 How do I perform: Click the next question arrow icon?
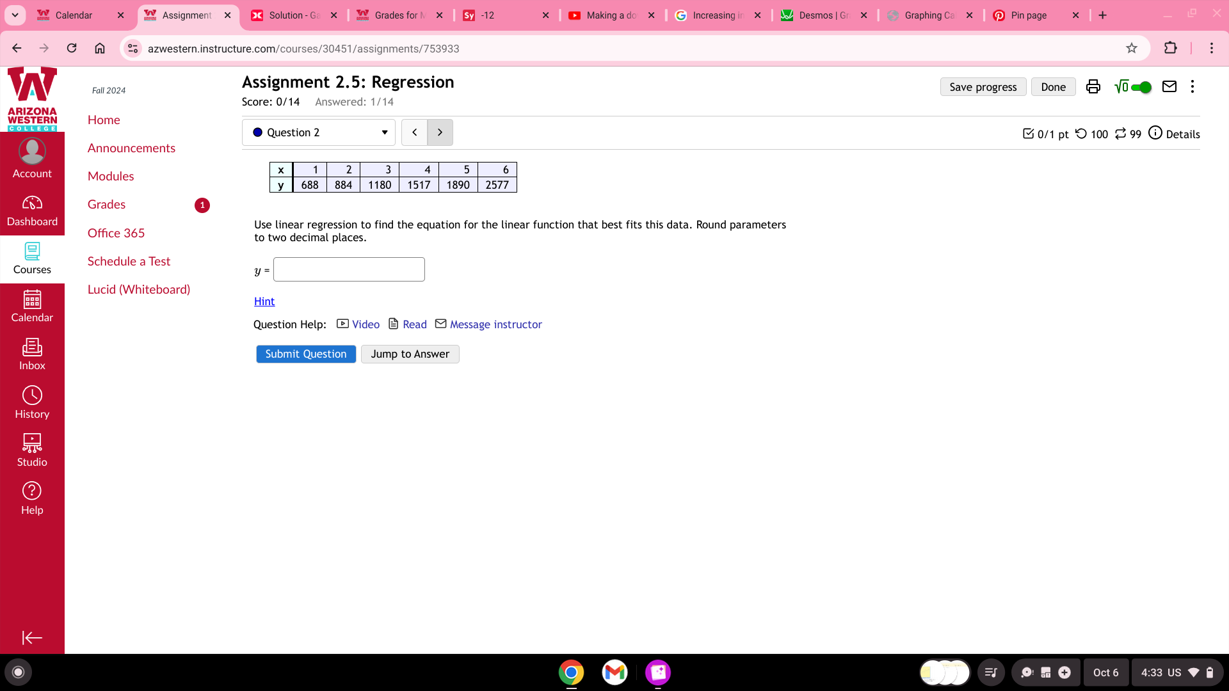click(440, 132)
